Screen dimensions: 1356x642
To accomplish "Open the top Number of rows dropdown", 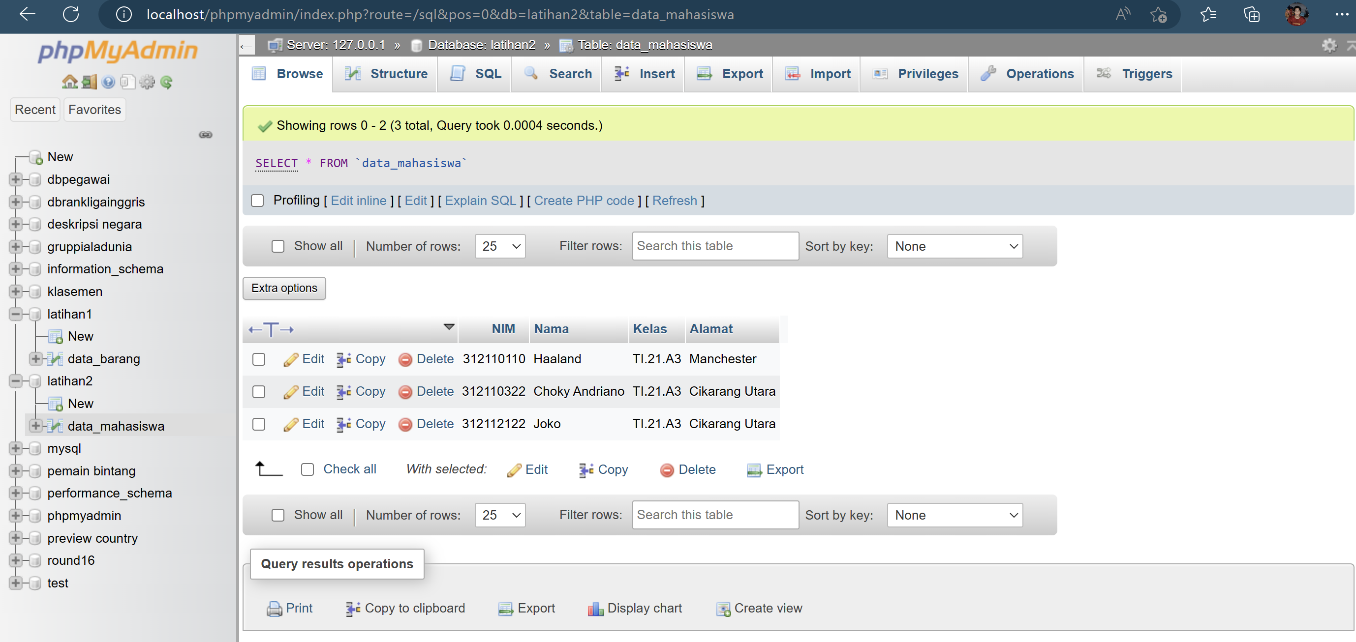I will (499, 246).
